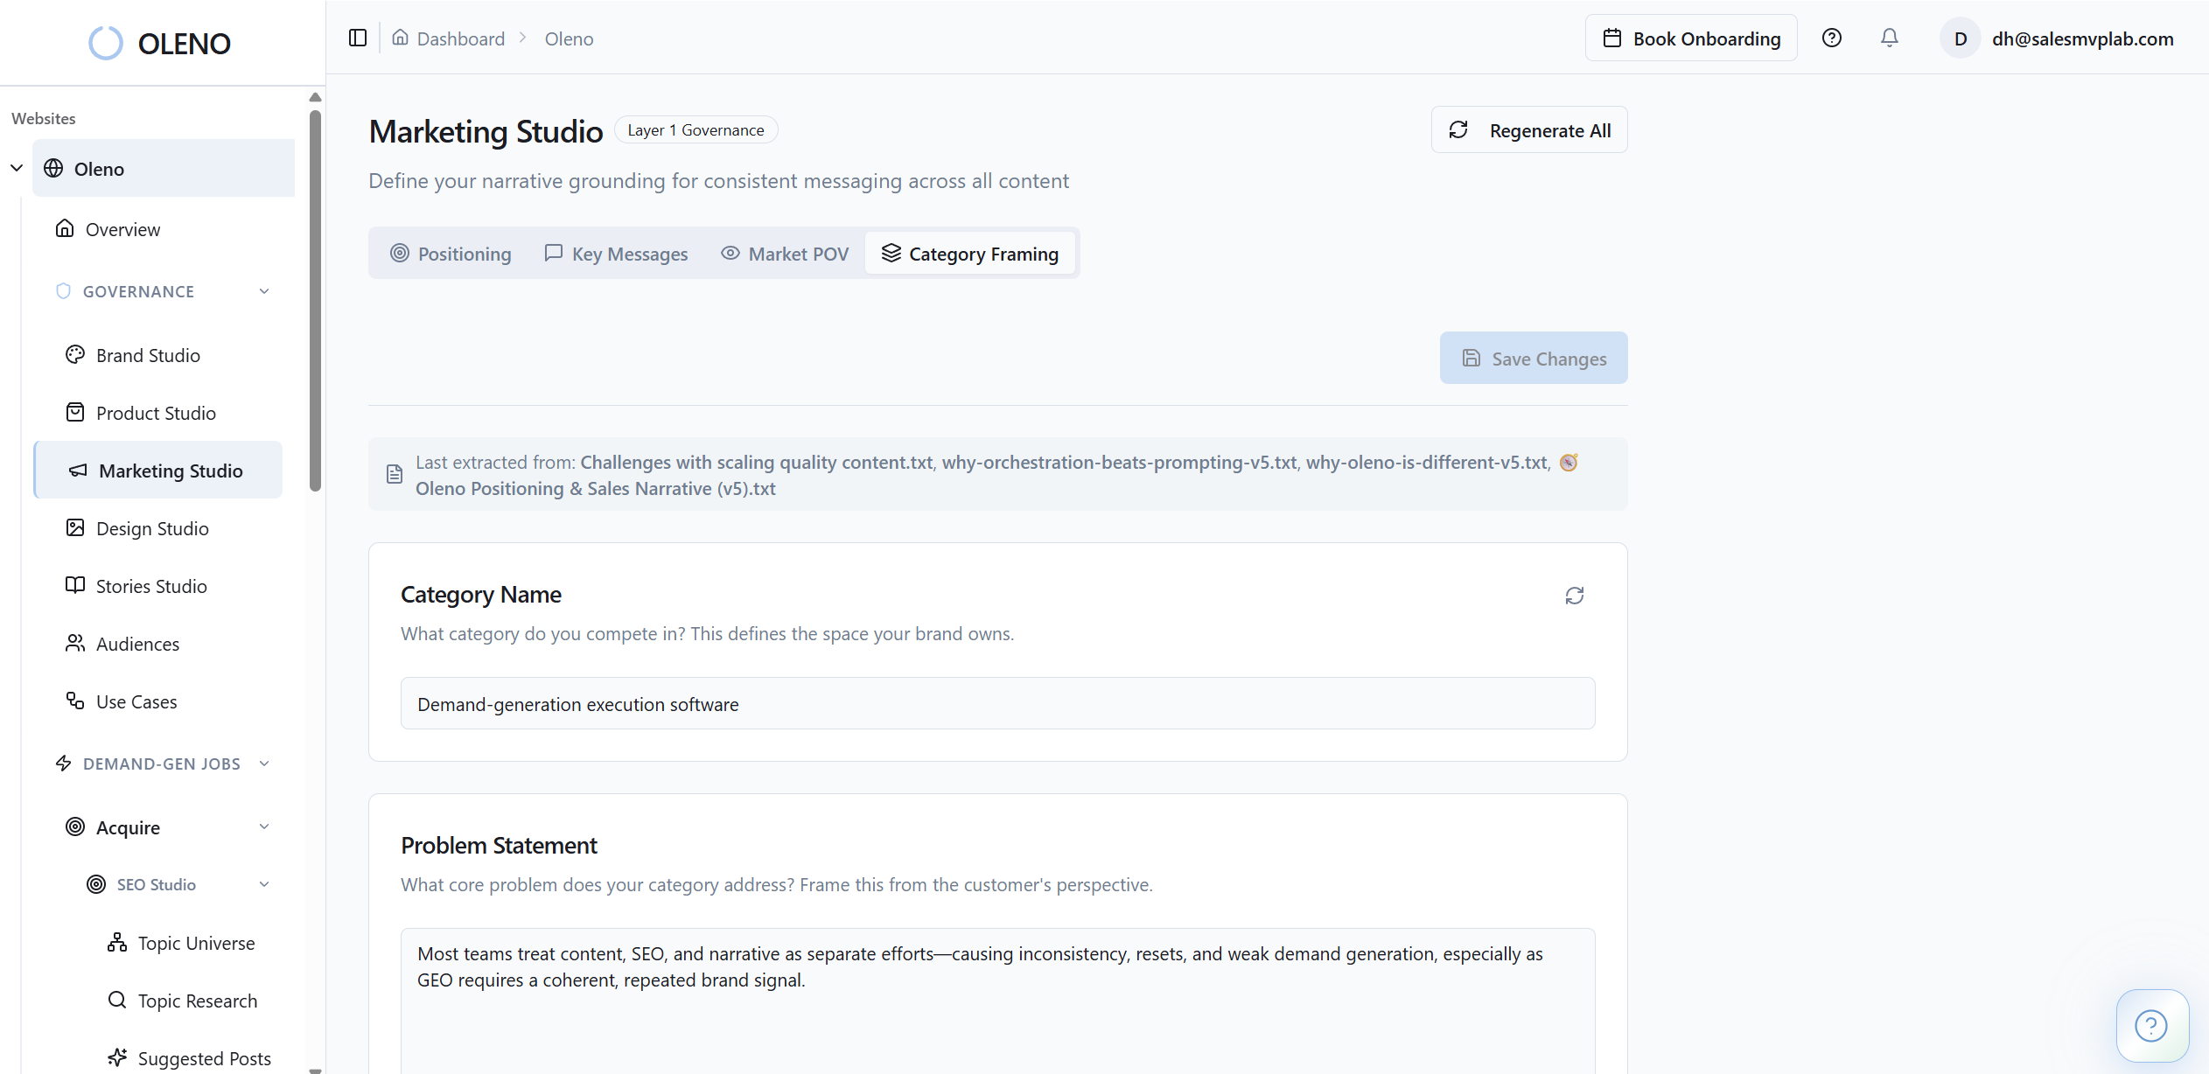
Task: Switch to the Positioning tab
Action: [x=451, y=254]
